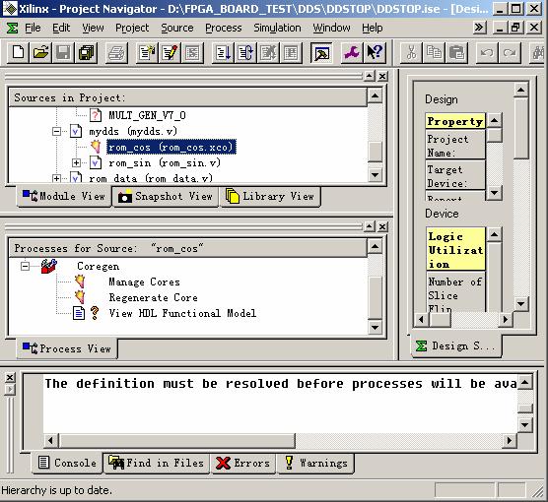Switch to Find in Files tab
The height and width of the screenshot is (502, 548).
pos(157,463)
